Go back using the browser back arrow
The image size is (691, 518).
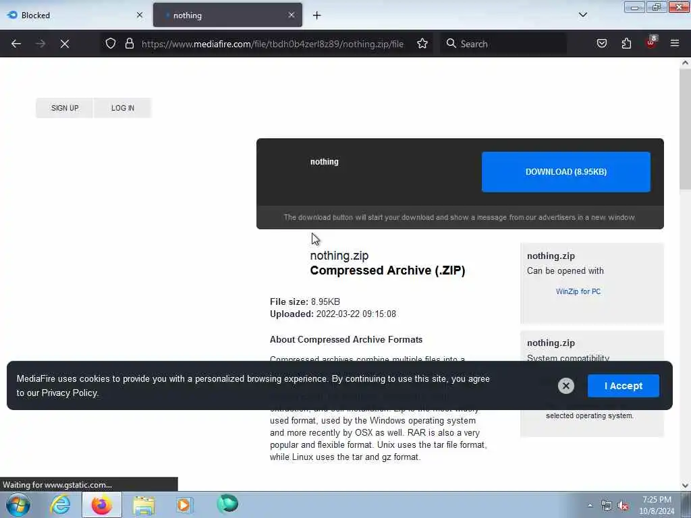[16, 44]
